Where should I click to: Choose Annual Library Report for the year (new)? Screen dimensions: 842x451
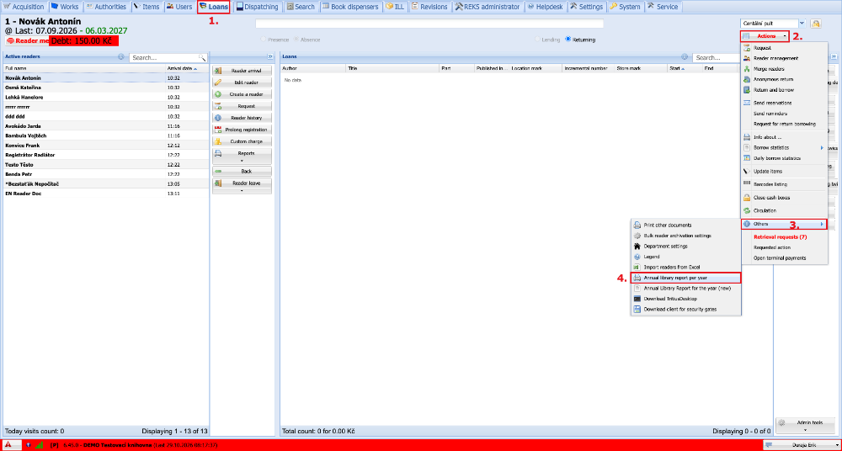coord(685,289)
